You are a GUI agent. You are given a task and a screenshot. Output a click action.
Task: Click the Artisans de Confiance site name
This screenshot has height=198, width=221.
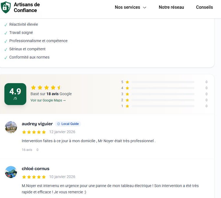click(27, 7)
